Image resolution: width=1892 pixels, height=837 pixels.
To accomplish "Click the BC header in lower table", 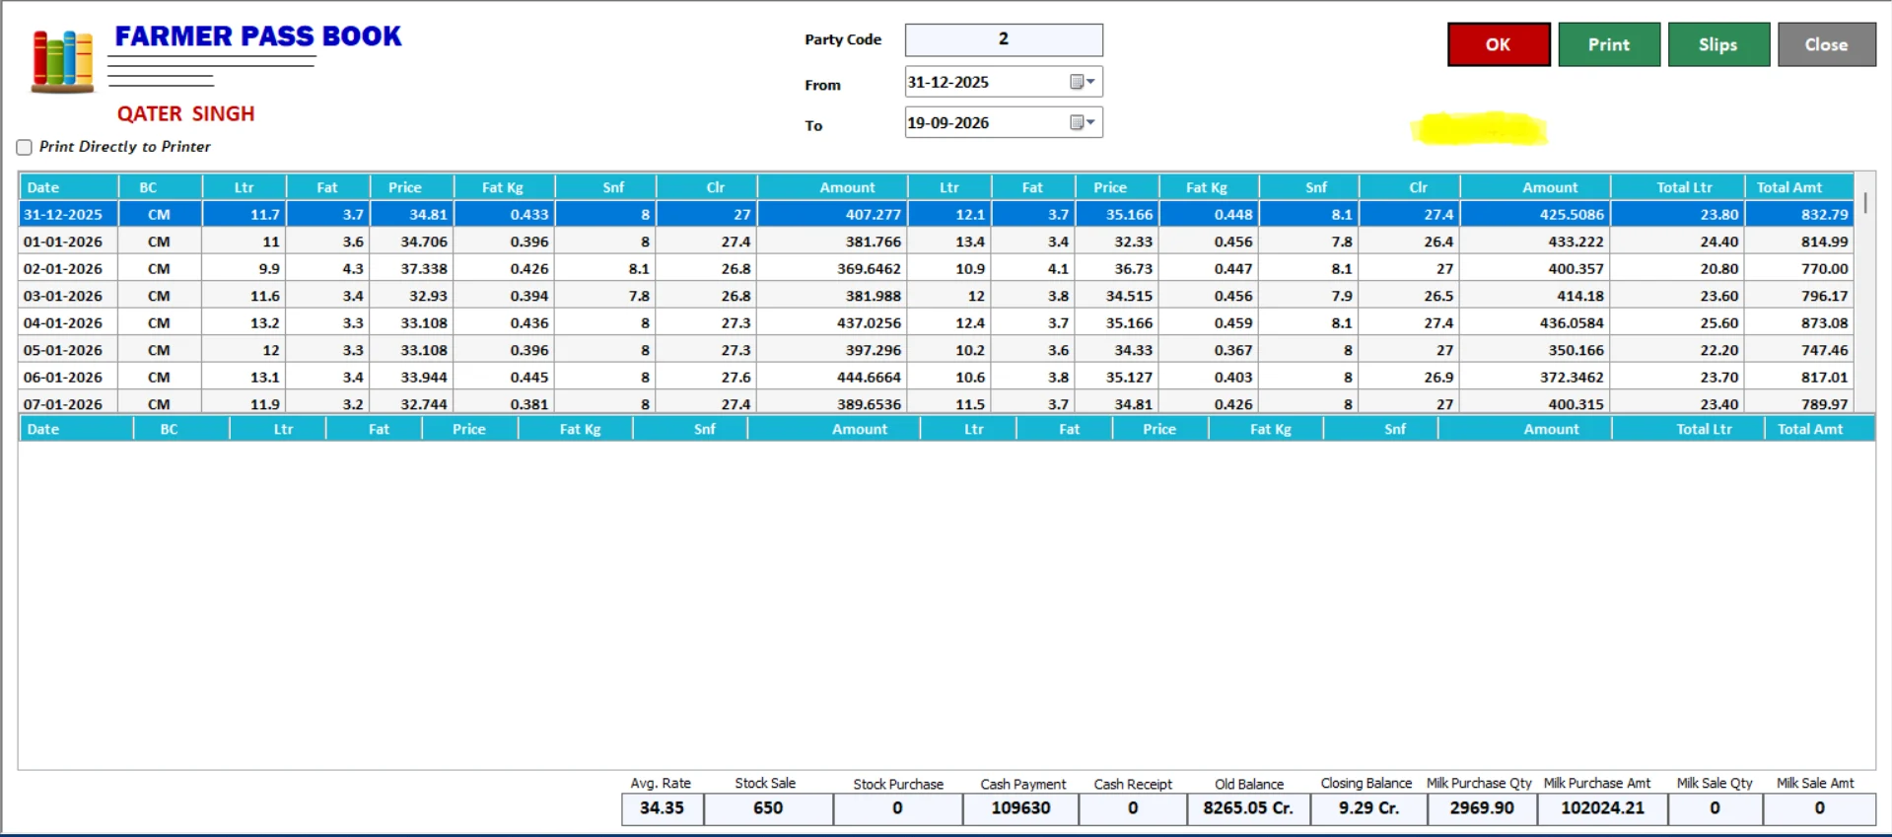I will pos(181,429).
